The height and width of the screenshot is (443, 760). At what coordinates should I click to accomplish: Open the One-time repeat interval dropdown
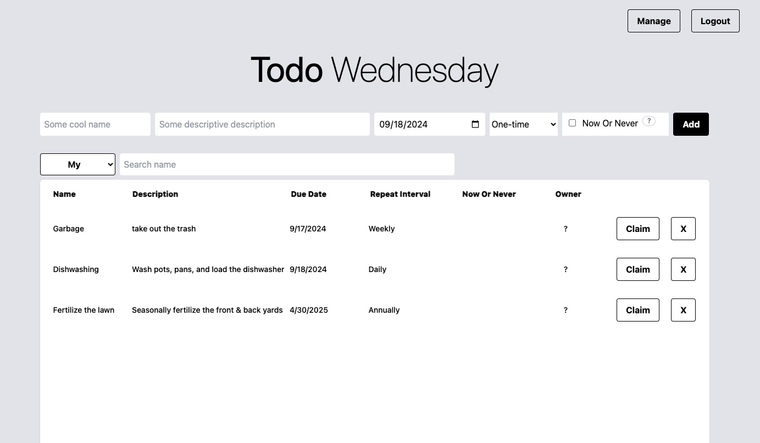tap(523, 124)
